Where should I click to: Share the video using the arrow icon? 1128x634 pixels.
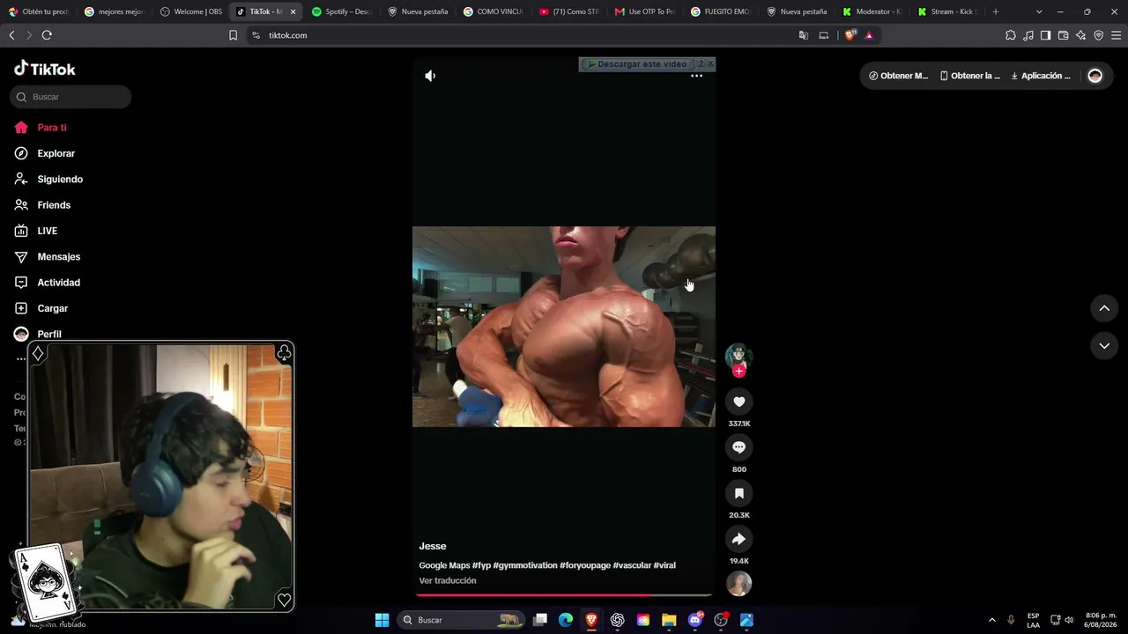739,539
